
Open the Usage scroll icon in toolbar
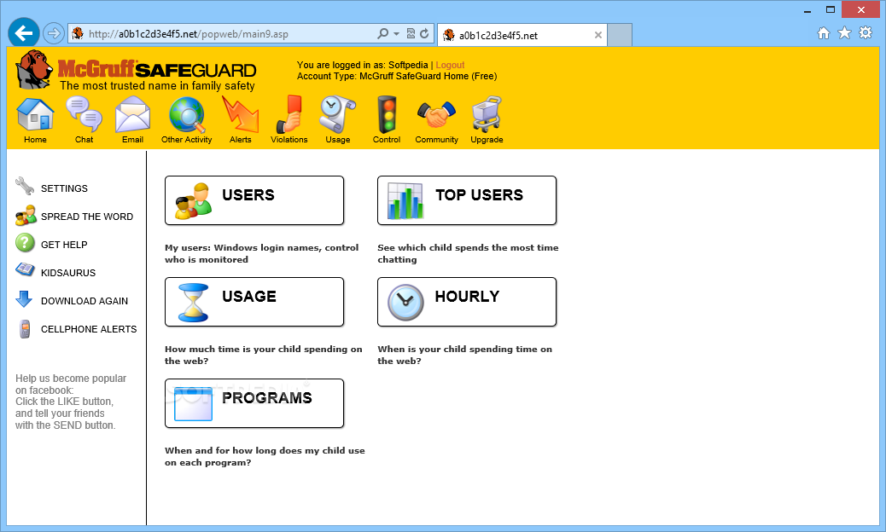[337, 114]
